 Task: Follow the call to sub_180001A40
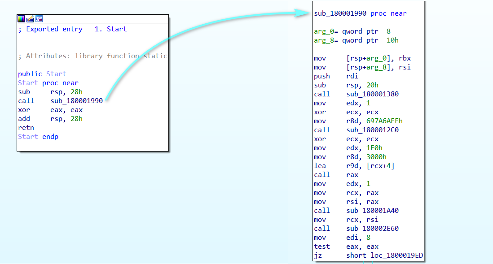pyautogui.click(x=373, y=211)
